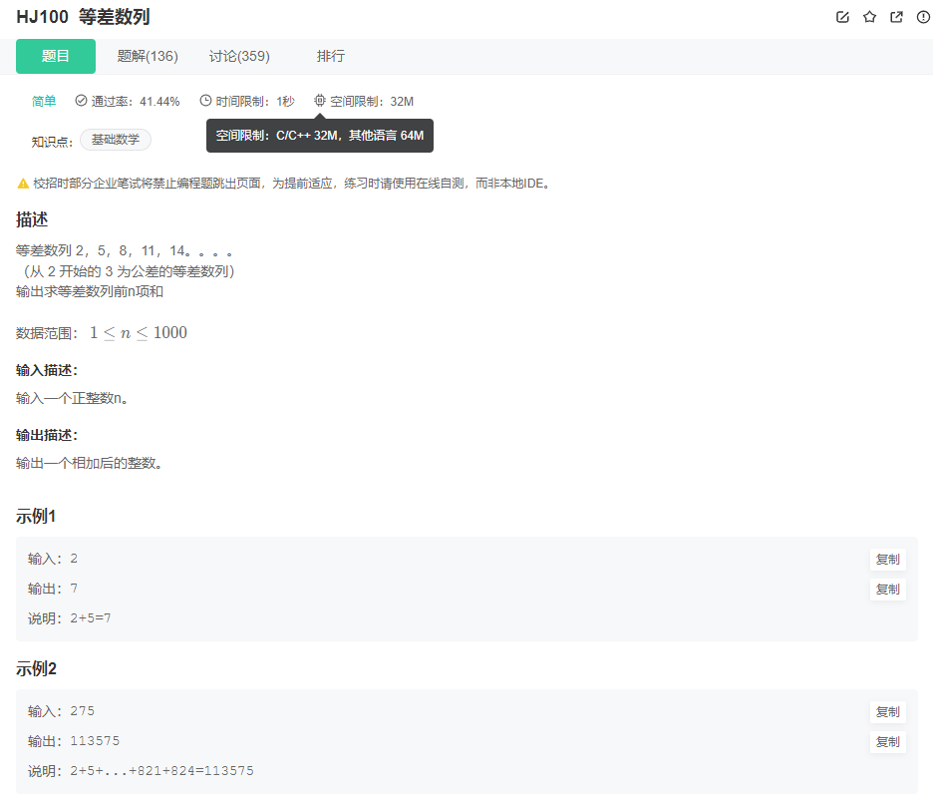Click the 描述 heading
The image size is (933, 801).
(x=32, y=219)
